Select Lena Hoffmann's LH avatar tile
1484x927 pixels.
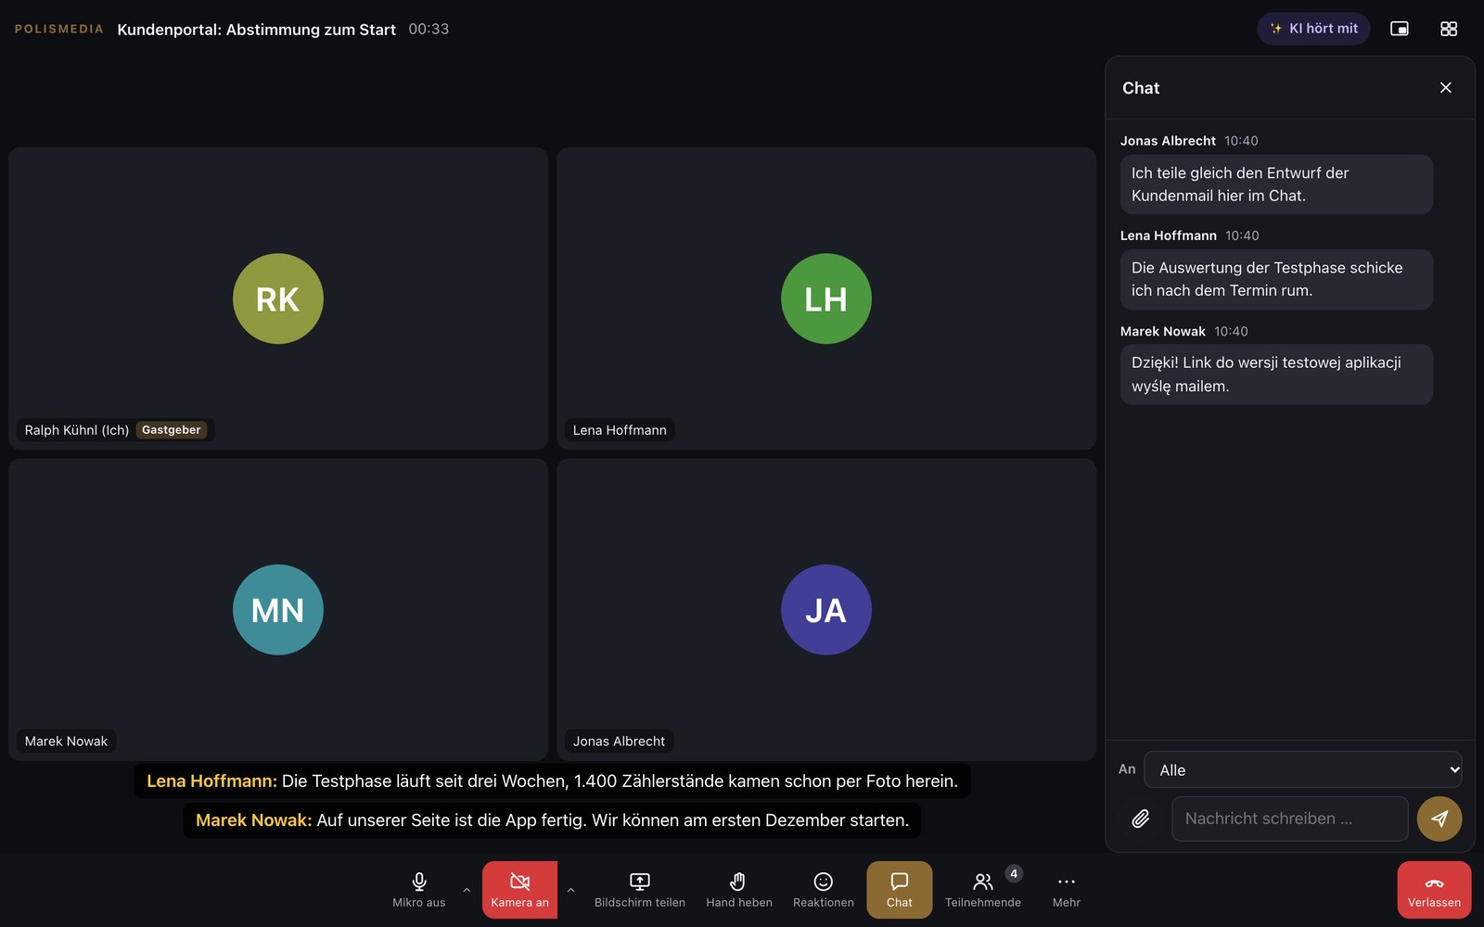(826, 298)
